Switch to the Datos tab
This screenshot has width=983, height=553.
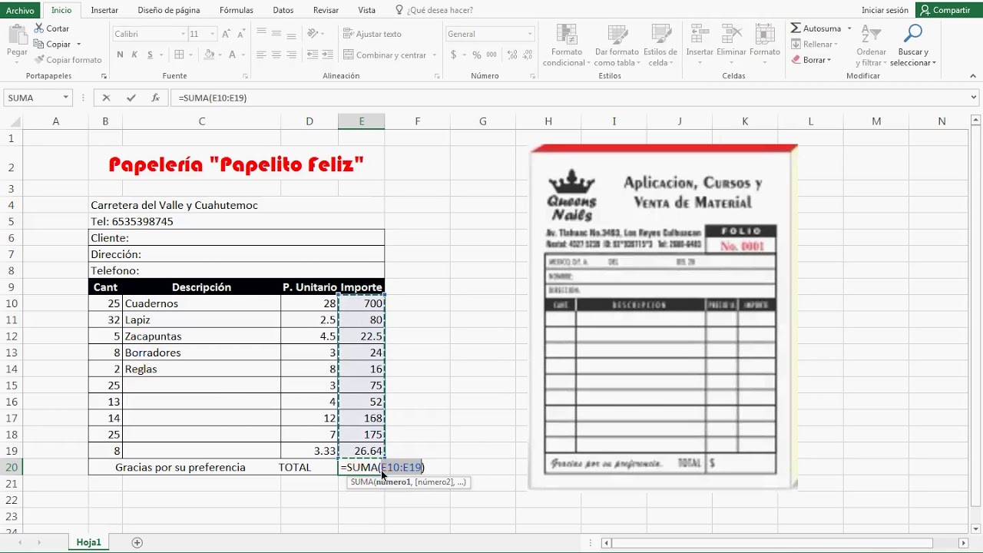[x=283, y=10]
